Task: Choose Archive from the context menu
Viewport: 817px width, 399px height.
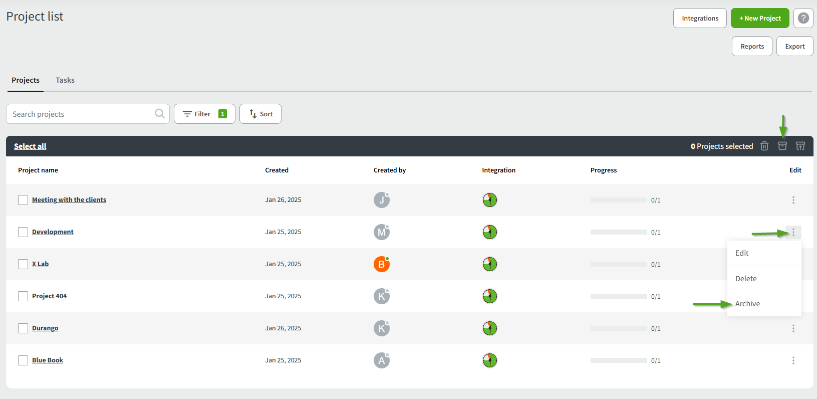Action: click(747, 304)
